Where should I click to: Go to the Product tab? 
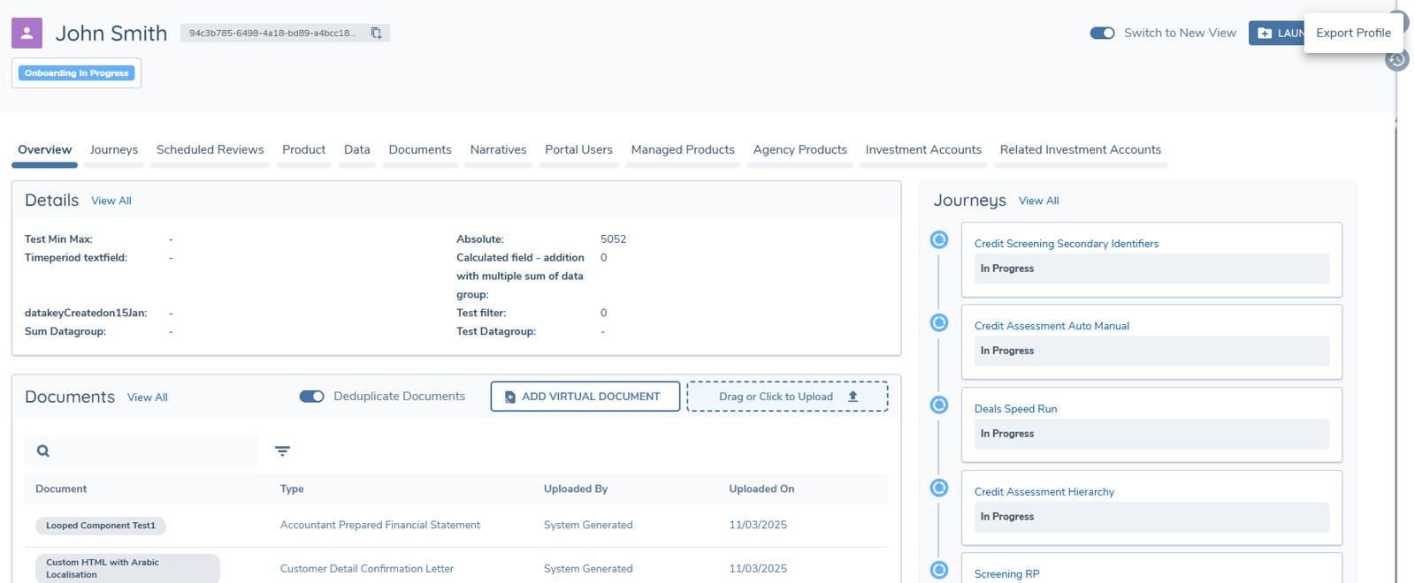click(x=304, y=150)
